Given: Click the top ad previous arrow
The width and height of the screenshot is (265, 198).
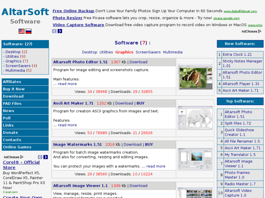Looking at the screenshot, I should [x=54, y=31].
